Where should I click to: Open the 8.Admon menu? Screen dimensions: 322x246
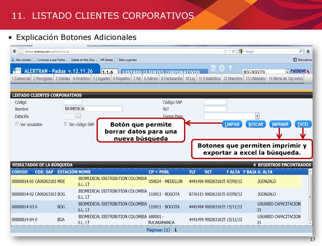tap(151, 79)
